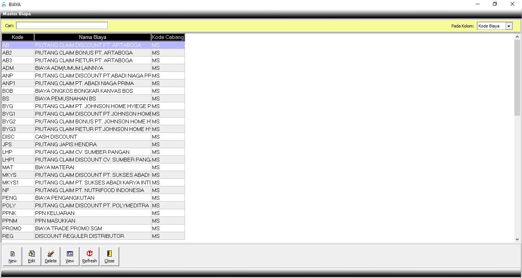Viewport: 522px width, 278px height.
Task: Click the BIAYA app icon in title bar
Action: [x=4, y=4]
